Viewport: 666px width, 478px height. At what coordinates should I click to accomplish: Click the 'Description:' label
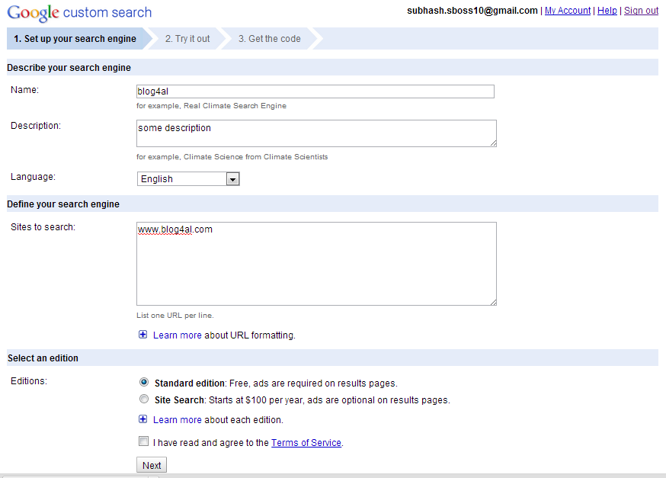pos(36,126)
